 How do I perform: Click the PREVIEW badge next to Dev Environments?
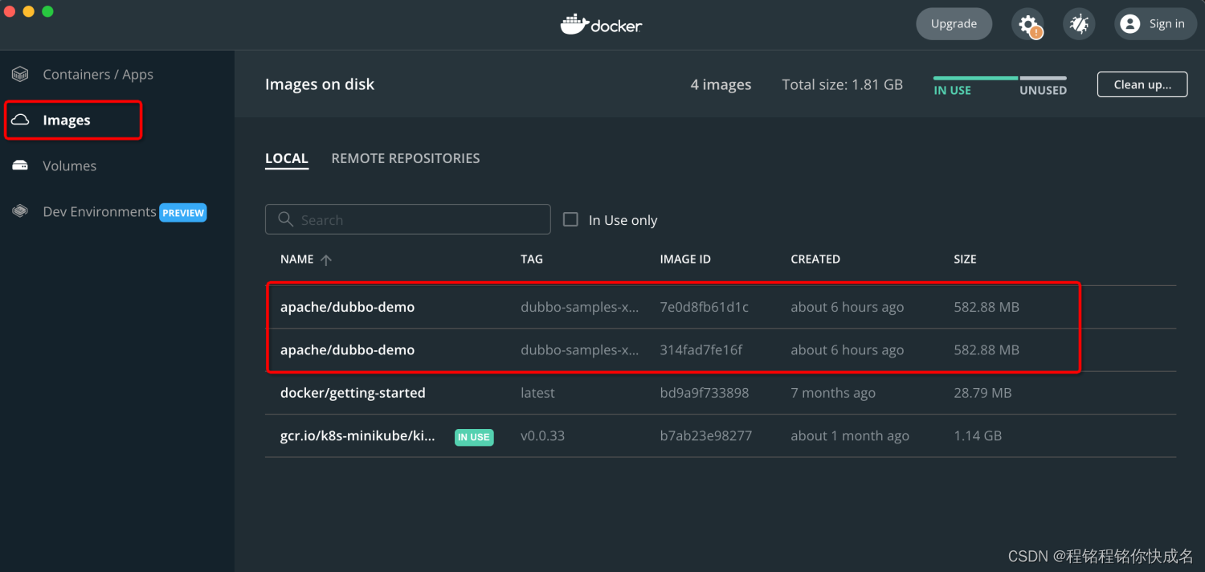pos(183,213)
